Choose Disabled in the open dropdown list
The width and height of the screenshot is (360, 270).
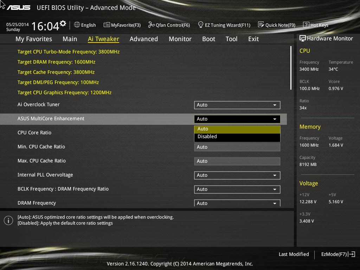237,137
